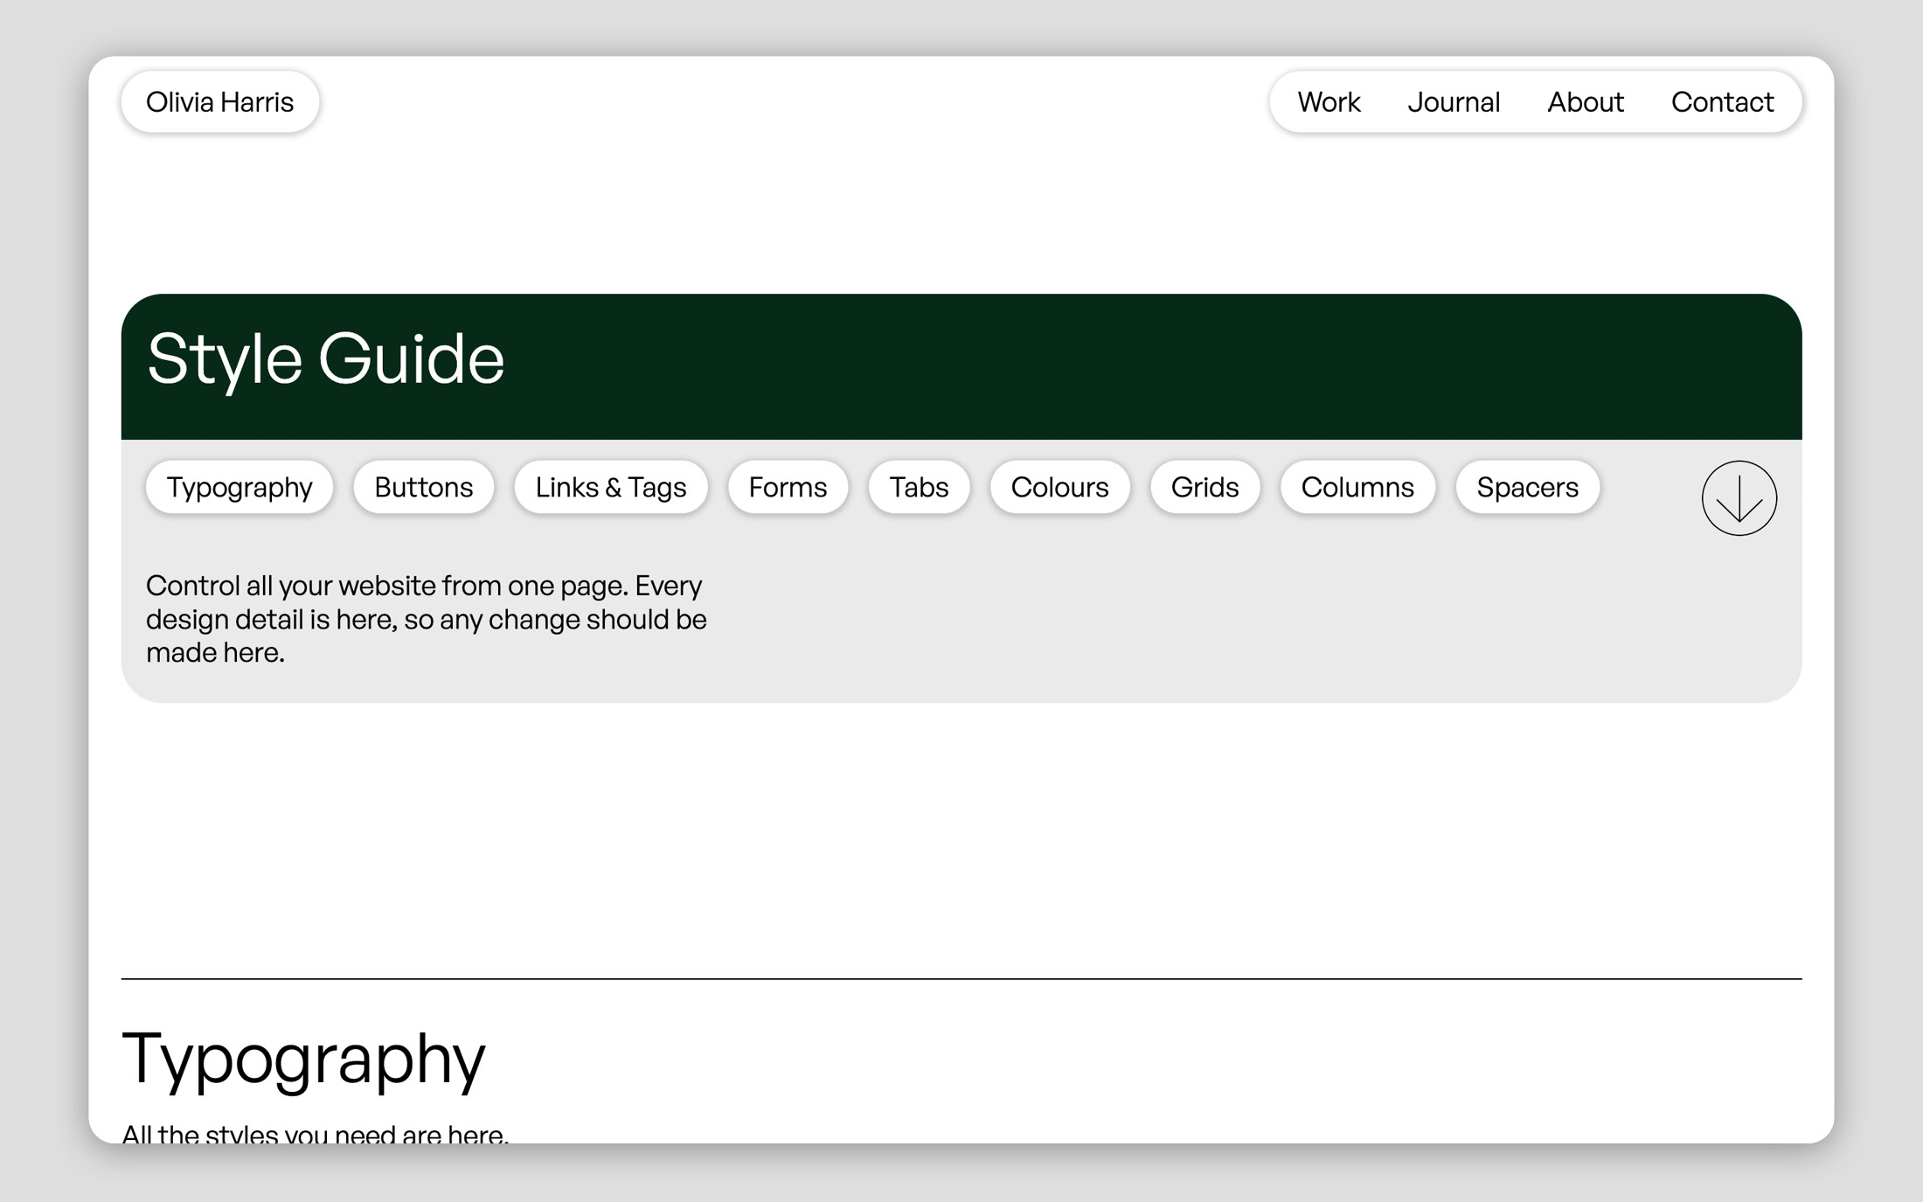1923x1202 pixels.
Task: Click Contact in the top navigation
Action: pyautogui.click(x=1722, y=102)
